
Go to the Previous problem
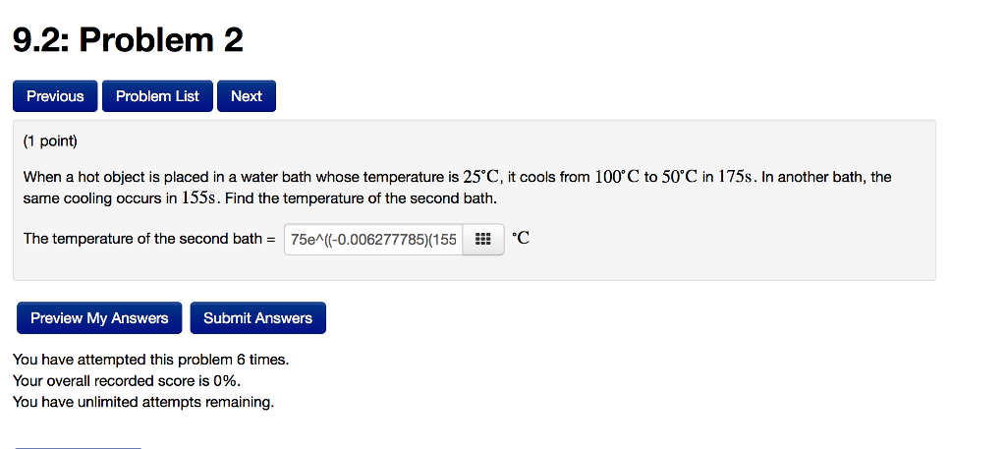click(x=55, y=96)
